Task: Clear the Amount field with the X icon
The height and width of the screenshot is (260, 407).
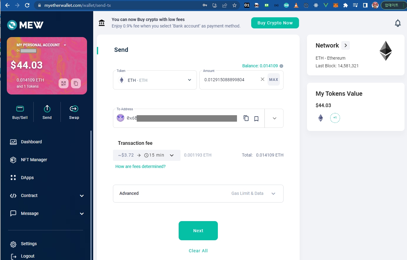Action: (x=263, y=79)
